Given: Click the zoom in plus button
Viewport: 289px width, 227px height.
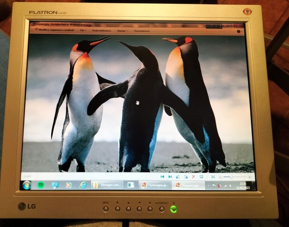Looking at the screenshot, I should (249, 177).
